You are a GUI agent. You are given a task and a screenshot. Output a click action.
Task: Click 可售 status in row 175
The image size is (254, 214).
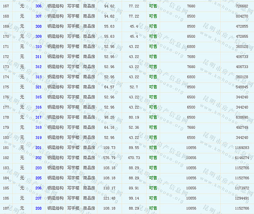[153, 87]
